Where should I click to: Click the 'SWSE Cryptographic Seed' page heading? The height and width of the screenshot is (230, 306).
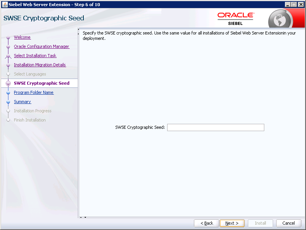(44, 18)
